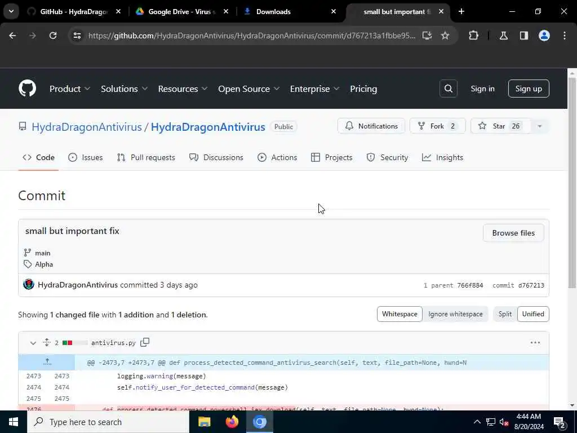The height and width of the screenshot is (433, 577).
Task: Click the Browse files button
Action: (513, 233)
